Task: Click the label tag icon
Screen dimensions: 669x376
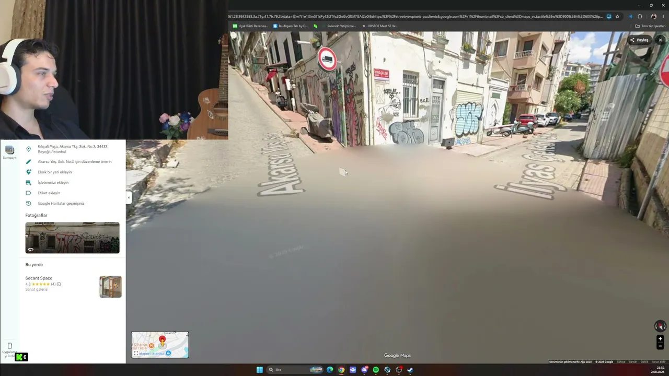Action: pos(28,193)
